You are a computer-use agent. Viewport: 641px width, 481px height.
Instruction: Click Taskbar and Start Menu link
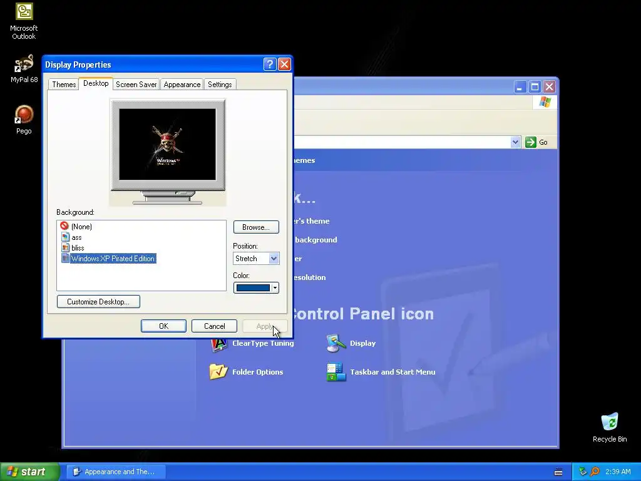392,372
